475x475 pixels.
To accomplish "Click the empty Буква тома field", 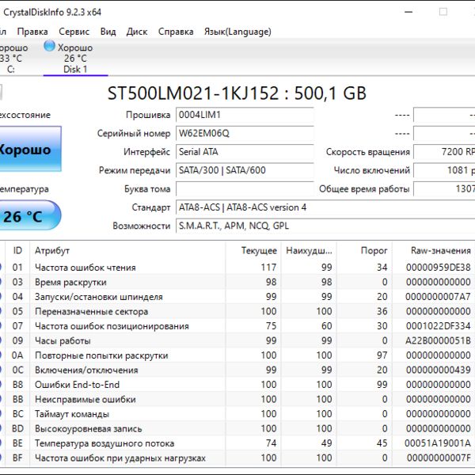I will coord(245,188).
